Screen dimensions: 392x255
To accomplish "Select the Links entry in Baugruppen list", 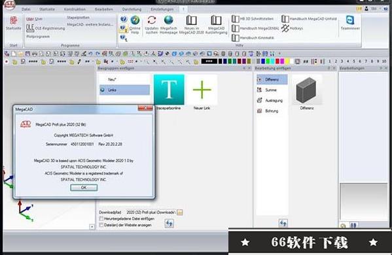I will click(124, 90).
